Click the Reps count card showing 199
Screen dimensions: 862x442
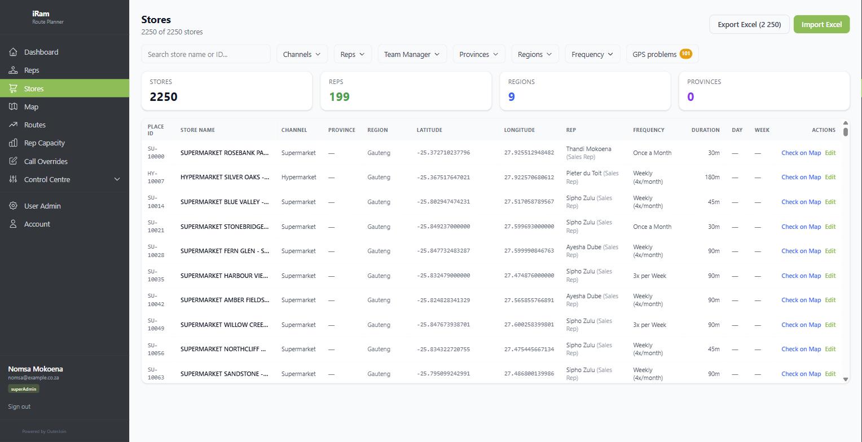click(406, 91)
